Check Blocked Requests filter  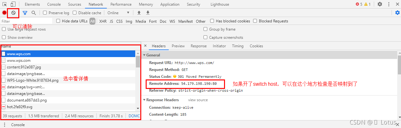coord(255,21)
